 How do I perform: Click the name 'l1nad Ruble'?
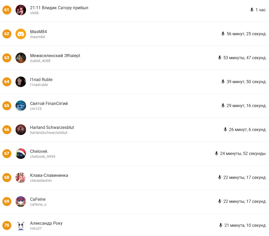coord(41,80)
